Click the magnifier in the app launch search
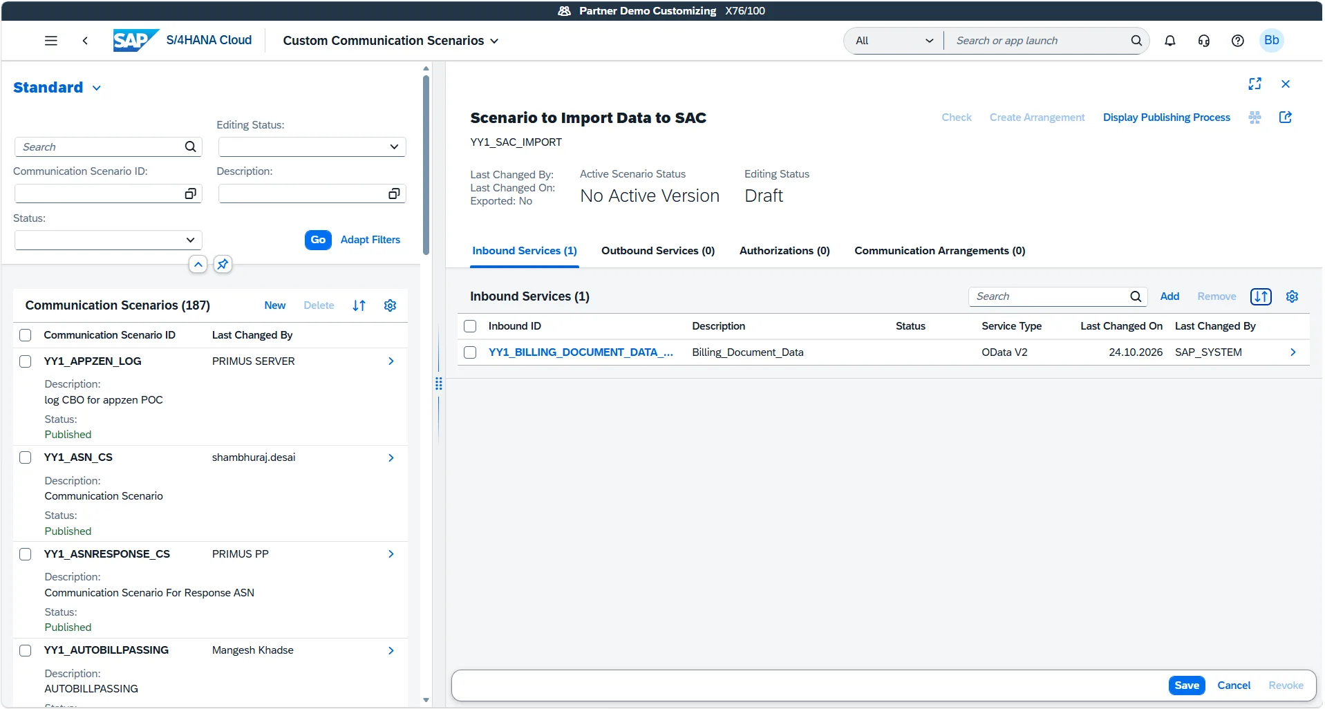The image size is (1325, 709). [x=1136, y=41]
